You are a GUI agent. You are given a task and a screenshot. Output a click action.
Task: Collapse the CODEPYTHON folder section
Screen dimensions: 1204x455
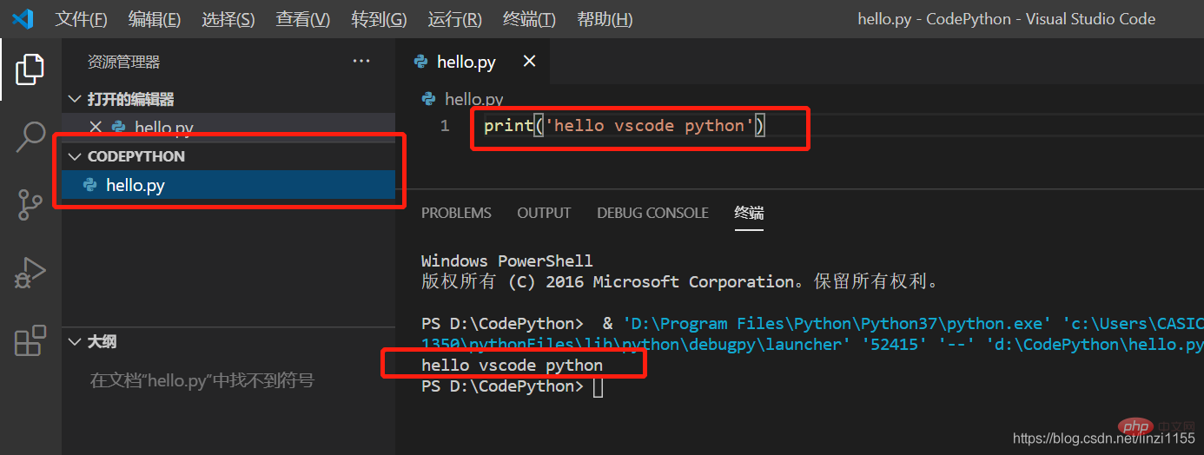pos(76,157)
